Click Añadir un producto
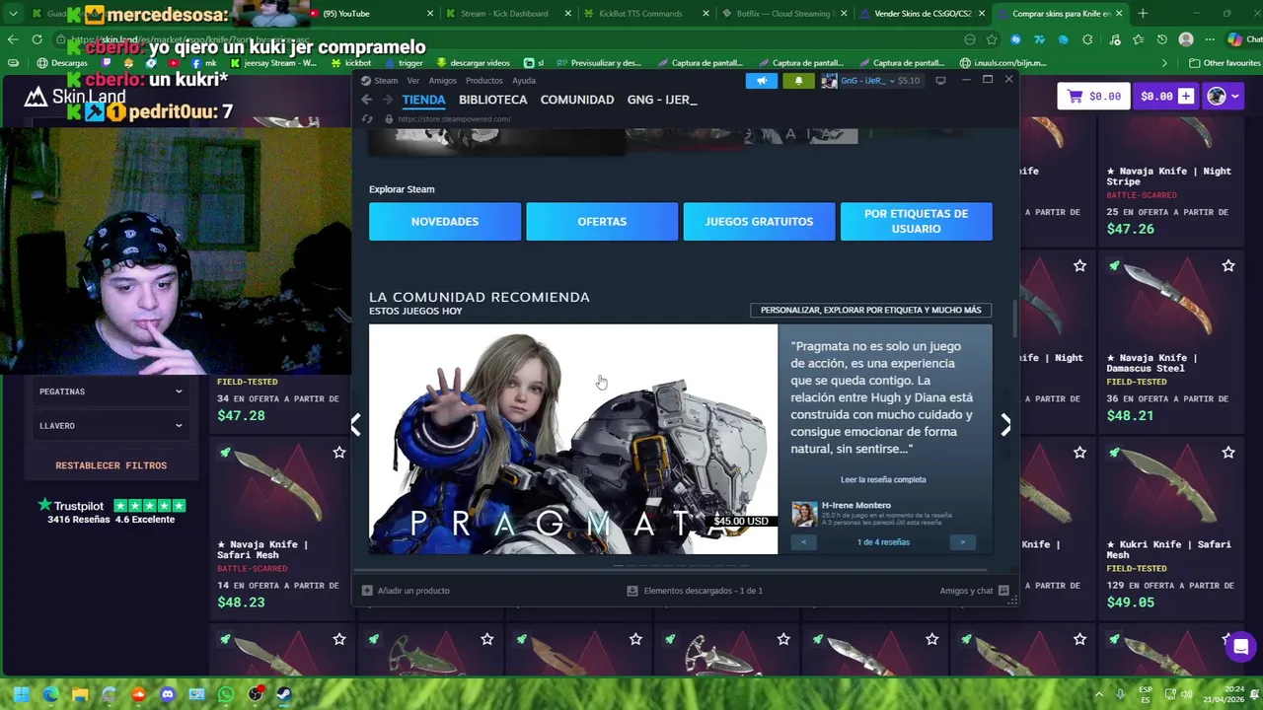The image size is (1263, 710). coord(406,591)
